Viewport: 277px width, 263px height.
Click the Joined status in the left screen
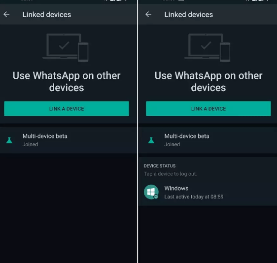point(30,144)
